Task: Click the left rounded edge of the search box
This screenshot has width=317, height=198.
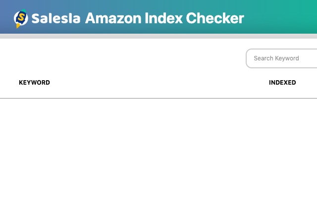Action: point(248,58)
